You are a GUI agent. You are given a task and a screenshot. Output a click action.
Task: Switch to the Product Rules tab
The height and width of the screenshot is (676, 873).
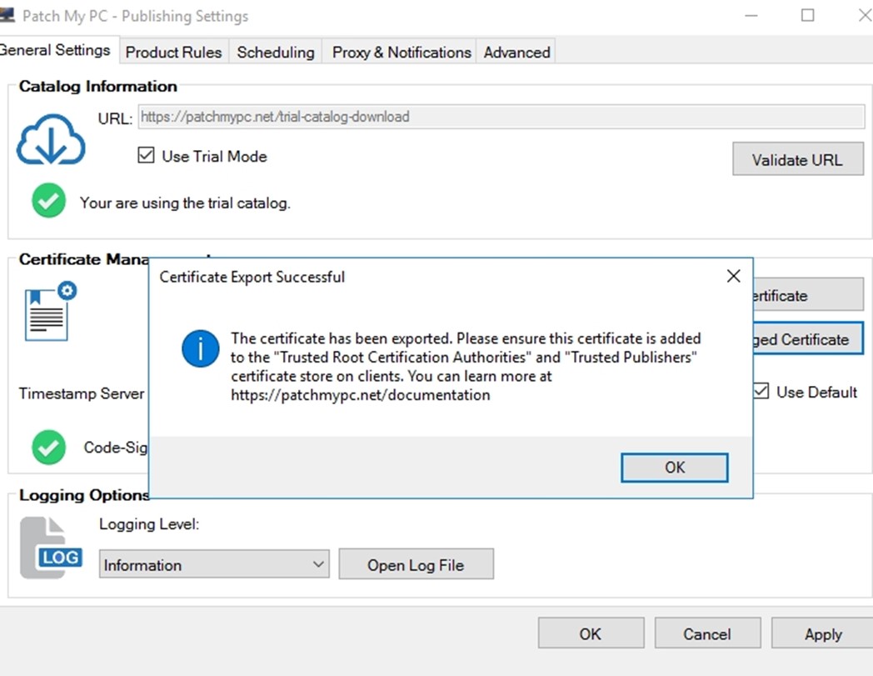[x=174, y=52]
